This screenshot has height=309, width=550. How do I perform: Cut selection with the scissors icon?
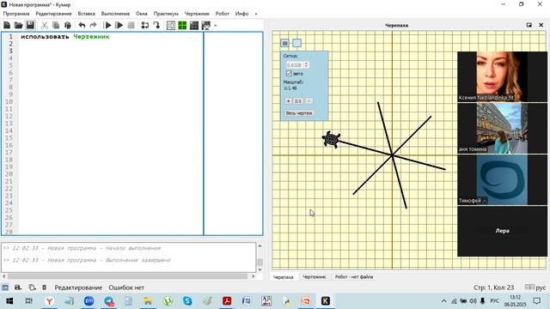44,25
